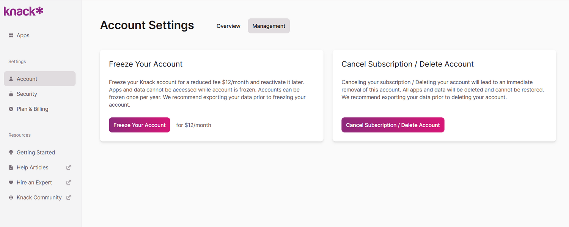Go to Security settings

click(27, 94)
